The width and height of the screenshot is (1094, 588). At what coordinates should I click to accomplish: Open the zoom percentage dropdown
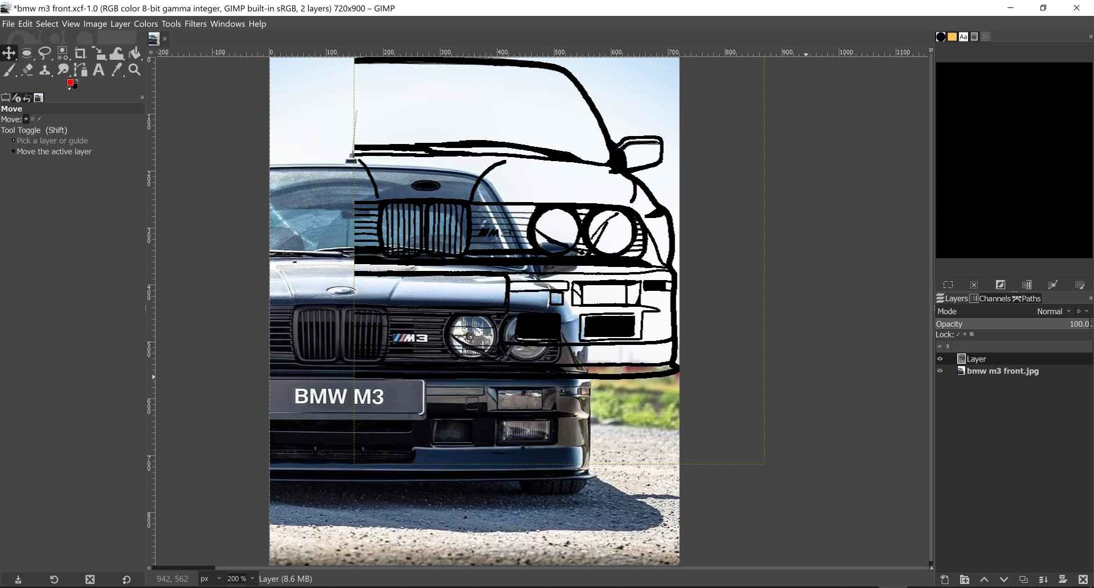tap(240, 579)
